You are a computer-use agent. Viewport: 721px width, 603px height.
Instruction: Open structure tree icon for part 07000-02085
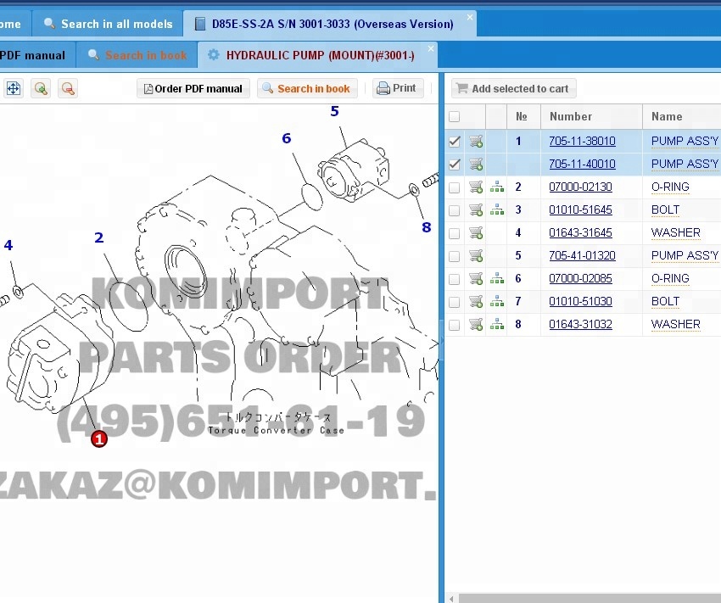(496, 278)
